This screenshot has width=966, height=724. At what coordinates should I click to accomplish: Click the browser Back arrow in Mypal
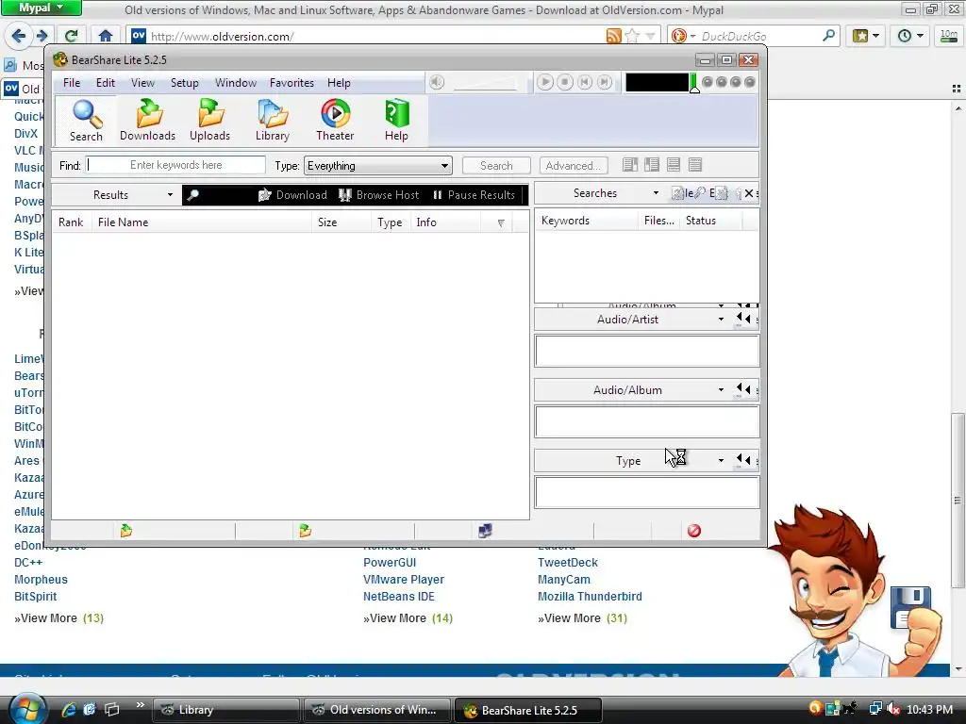click(19, 36)
